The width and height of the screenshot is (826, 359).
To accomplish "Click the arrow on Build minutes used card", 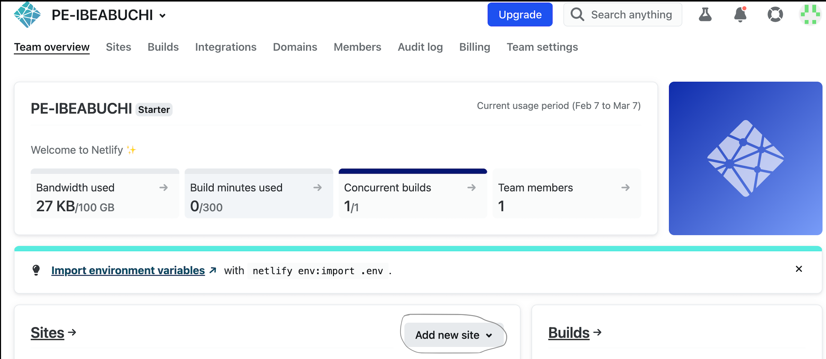I will point(317,187).
